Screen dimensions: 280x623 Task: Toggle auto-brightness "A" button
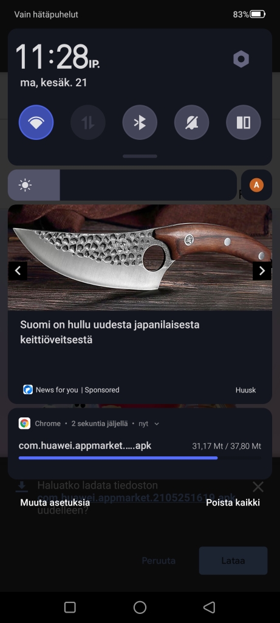tap(256, 185)
